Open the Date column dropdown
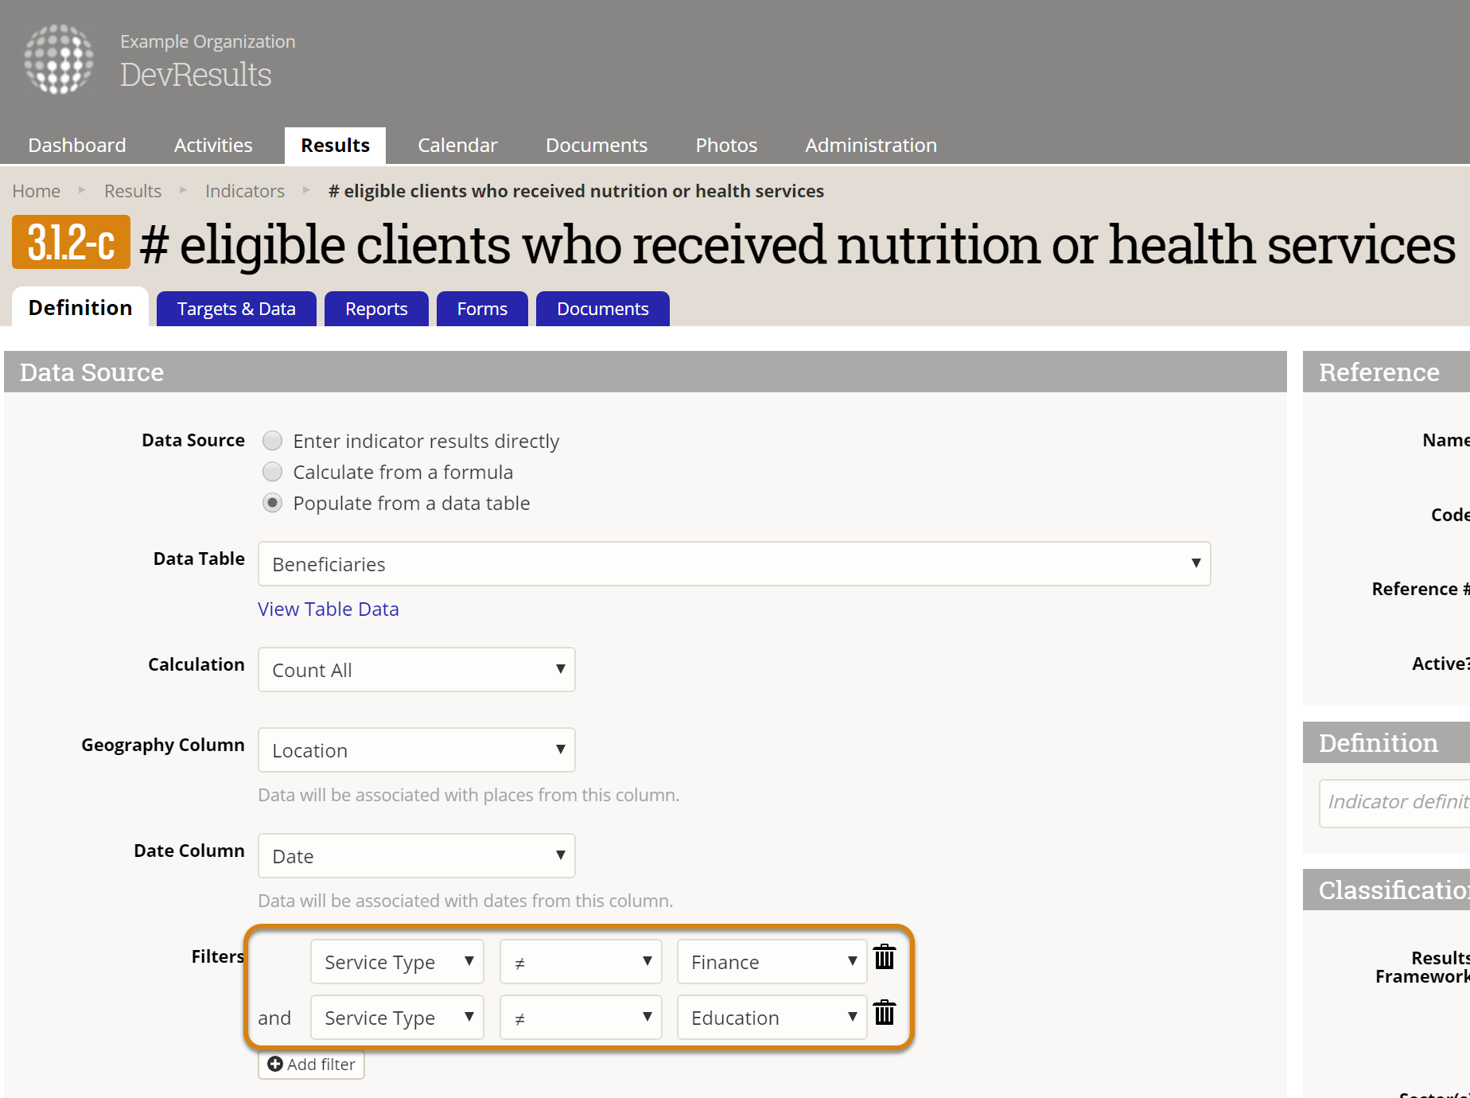 [416, 856]
